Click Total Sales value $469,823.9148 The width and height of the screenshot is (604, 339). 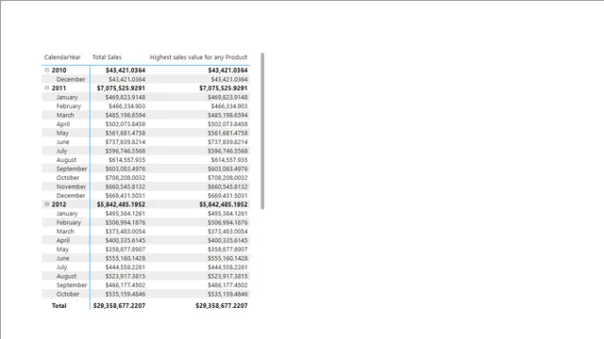click(126, 97)
